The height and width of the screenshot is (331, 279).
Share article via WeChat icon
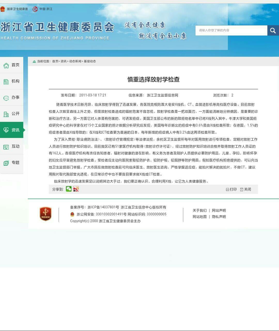click(69, 189)
